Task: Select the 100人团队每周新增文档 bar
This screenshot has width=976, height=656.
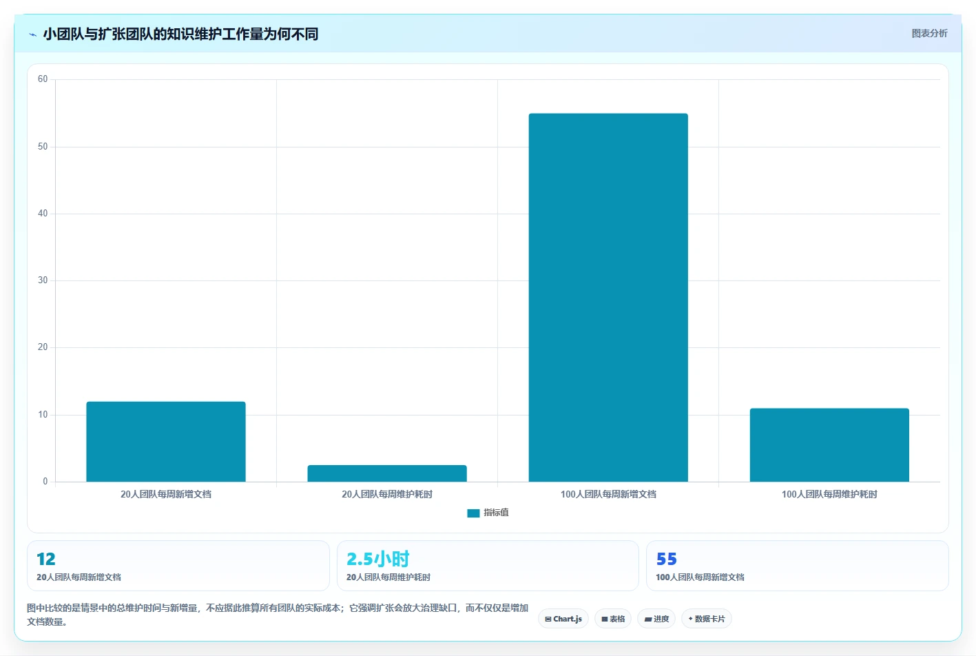Action: coord(608,298)
